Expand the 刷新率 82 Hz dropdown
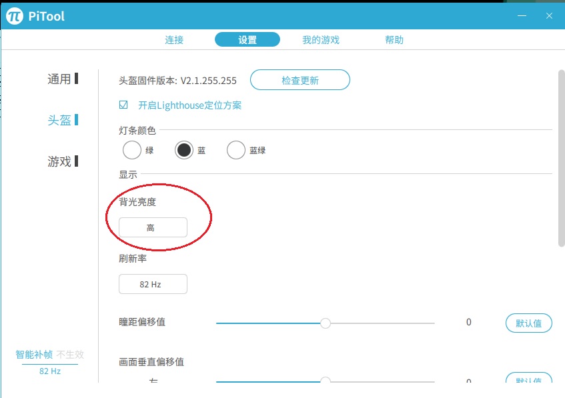Viewport: 565px width, 398px height. pyautogui.click(x=153, y=284)
